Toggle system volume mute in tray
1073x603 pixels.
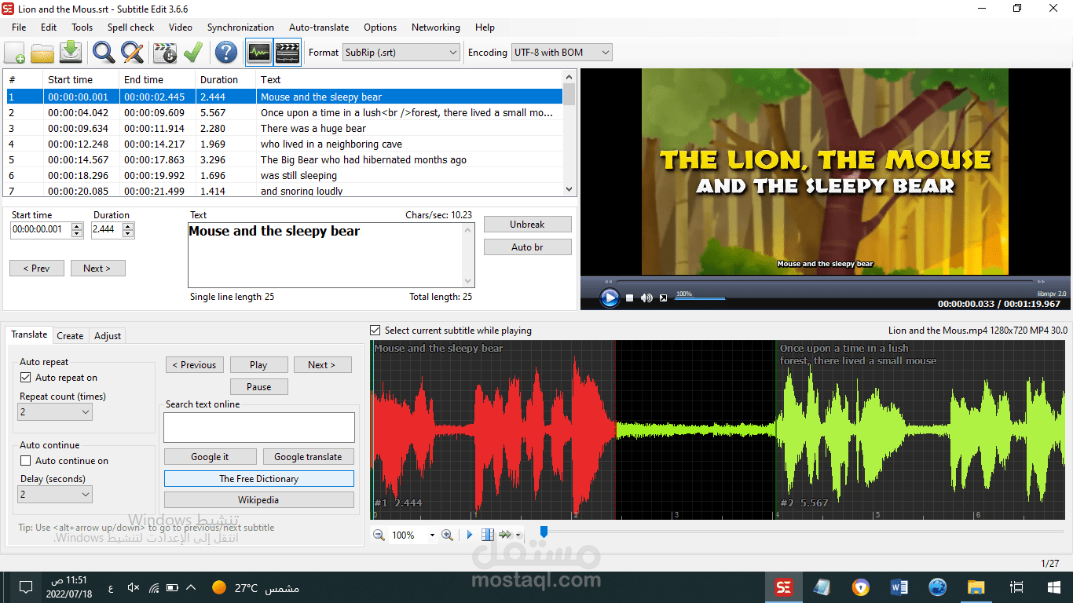pos(134,587)
